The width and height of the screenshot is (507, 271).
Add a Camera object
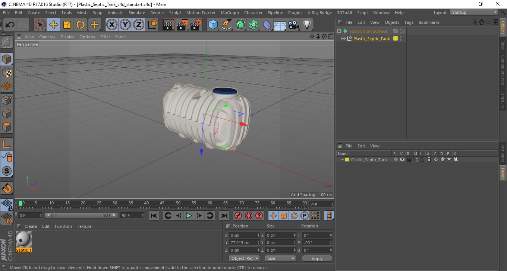point(294,25)
